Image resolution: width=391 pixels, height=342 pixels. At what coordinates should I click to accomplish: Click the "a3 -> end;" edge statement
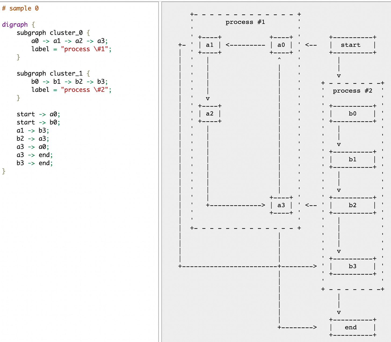(x=34, y=155)
